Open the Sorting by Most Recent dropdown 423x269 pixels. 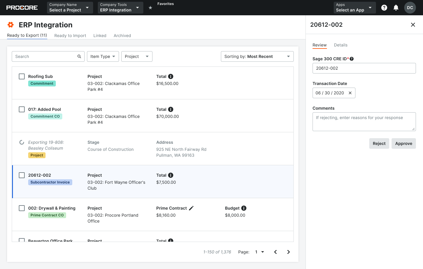click(257, 56)
